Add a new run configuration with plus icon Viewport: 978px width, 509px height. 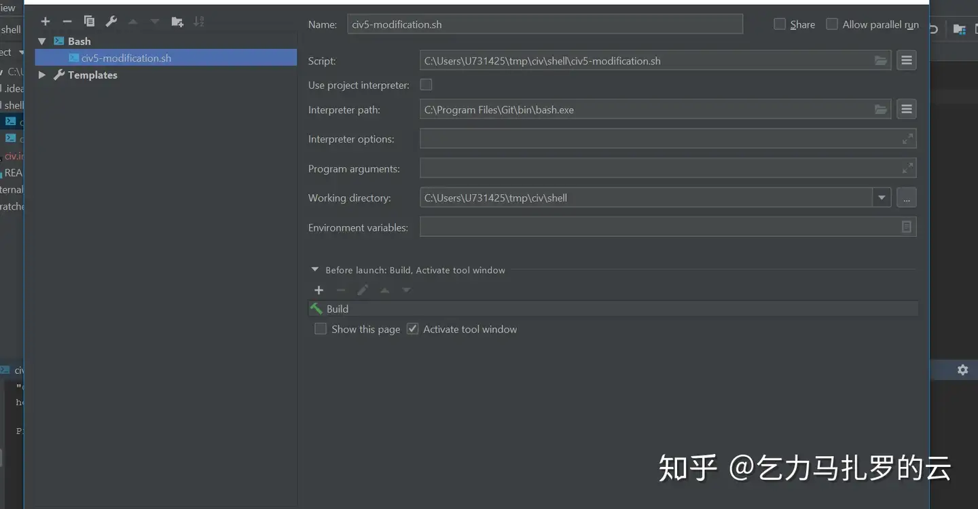[x=46, y=21]
